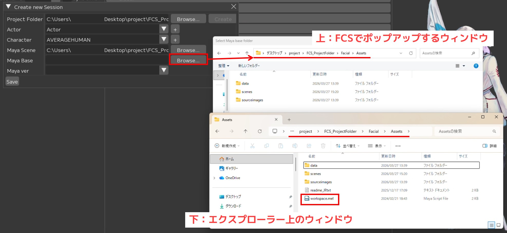Open the Actor dropdown arrow
507x233 pixels.
click(164, 29)
